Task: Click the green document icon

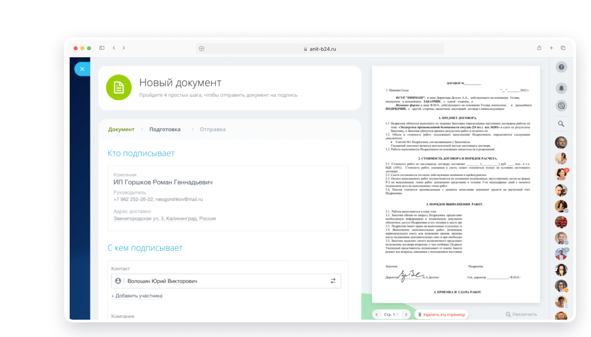Action: (119, 88)
